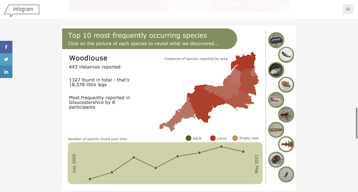Click the page's vertical scrollbar thumb
Screen dimensions: 358x192
click(356, 120)
